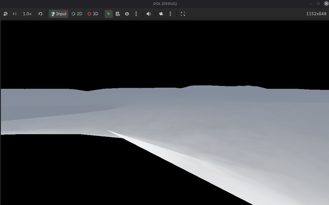Open the 1.0x game speed dropdown

(x=27, y=14)
